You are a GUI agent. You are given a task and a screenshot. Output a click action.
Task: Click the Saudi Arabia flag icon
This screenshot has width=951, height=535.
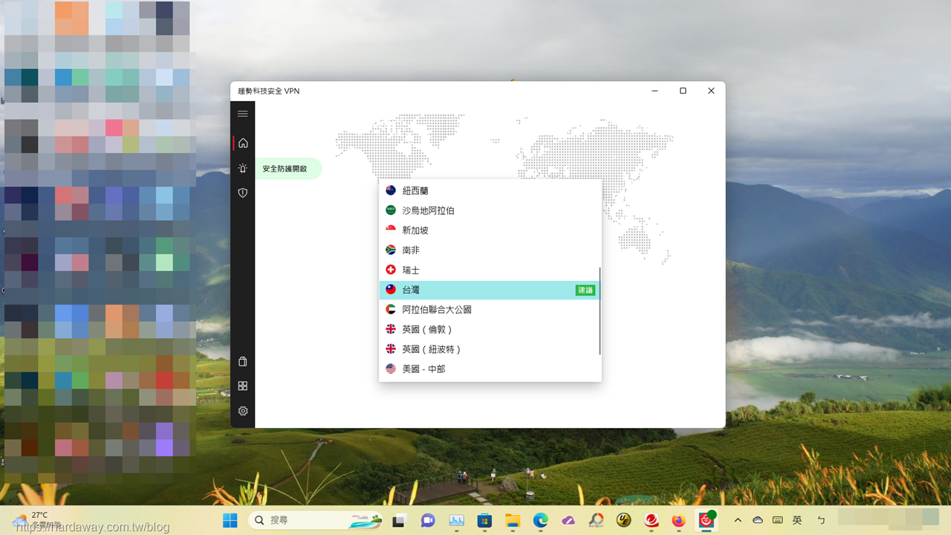pos(391,211)
